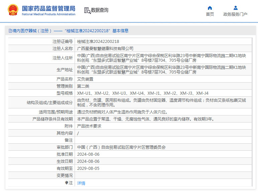
Task: Click the national emblem logo
Action: tap(13, 10)
